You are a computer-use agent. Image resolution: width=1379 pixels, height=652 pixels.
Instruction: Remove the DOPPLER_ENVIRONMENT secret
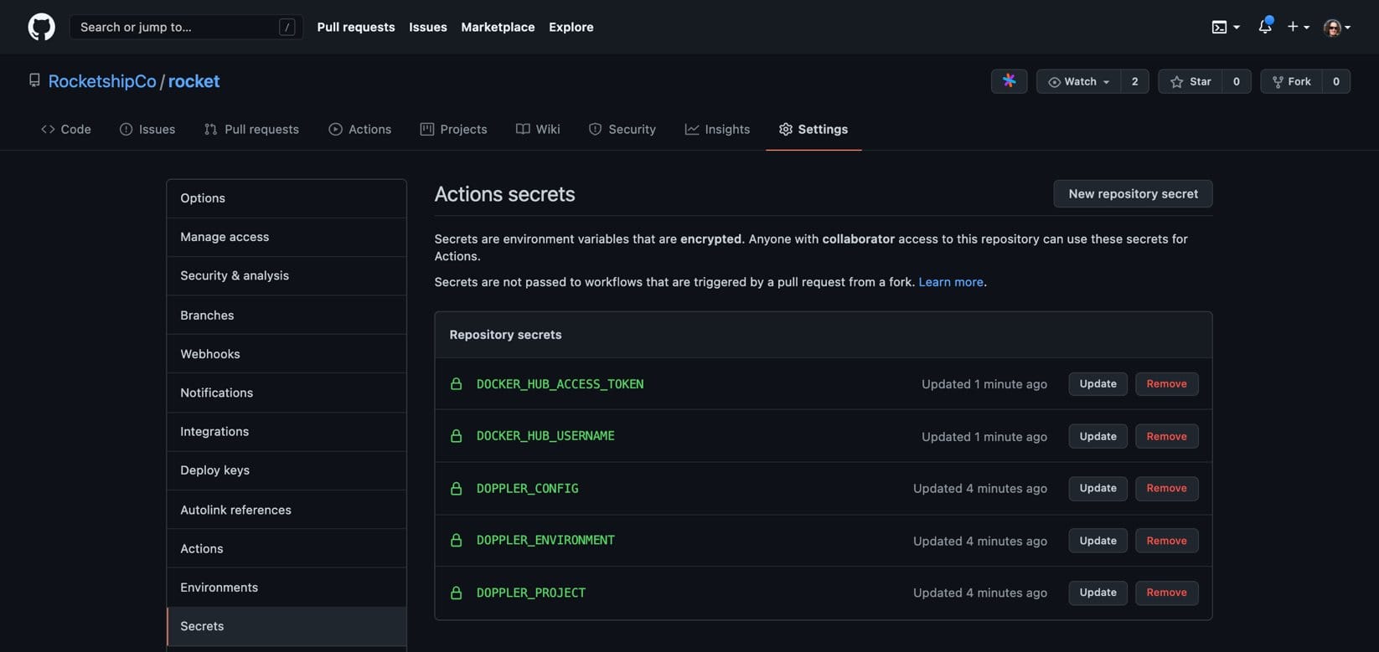1166,541
